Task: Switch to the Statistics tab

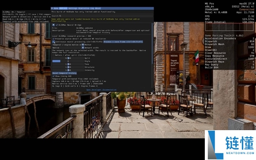Action: pyautogui.click(x=84, y=9)
